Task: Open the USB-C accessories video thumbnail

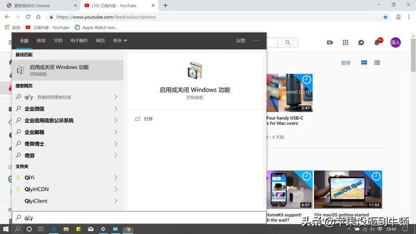Action: click(x=289, y=93)
